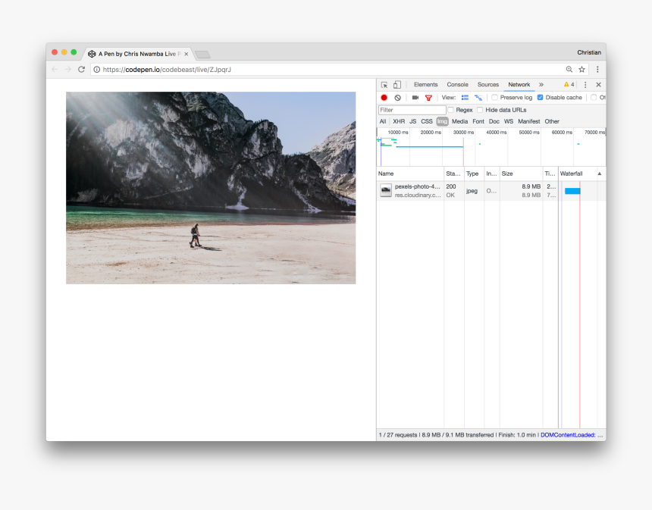Clear the network requests list

pos(397,97)
